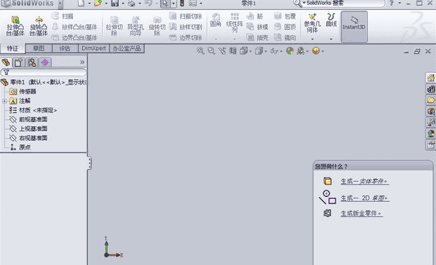436x265 pixels.
Task: Select 材质 <未指定> item
Action: (33, 110)
